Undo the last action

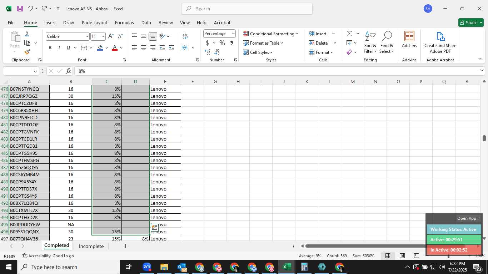[30, 9]
